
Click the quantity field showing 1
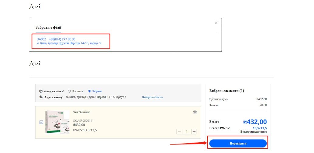click(x=186, y=132)
